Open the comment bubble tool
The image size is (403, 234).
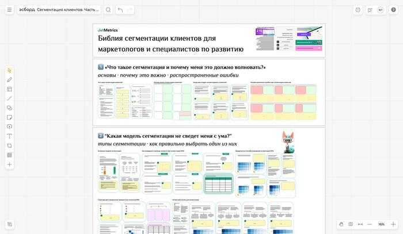10,126
